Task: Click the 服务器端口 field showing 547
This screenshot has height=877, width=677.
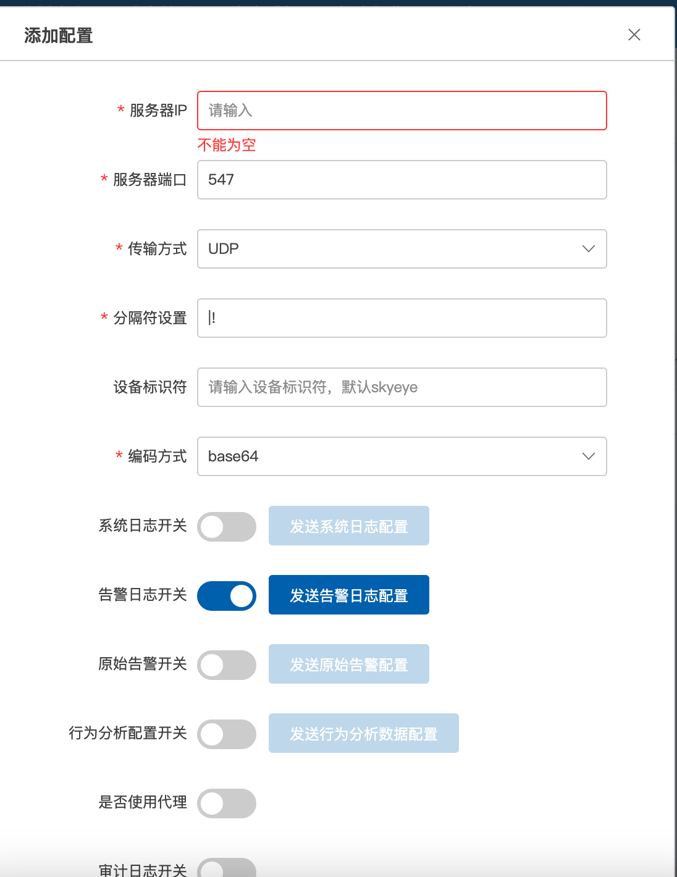Action: (x=402, y=180)
